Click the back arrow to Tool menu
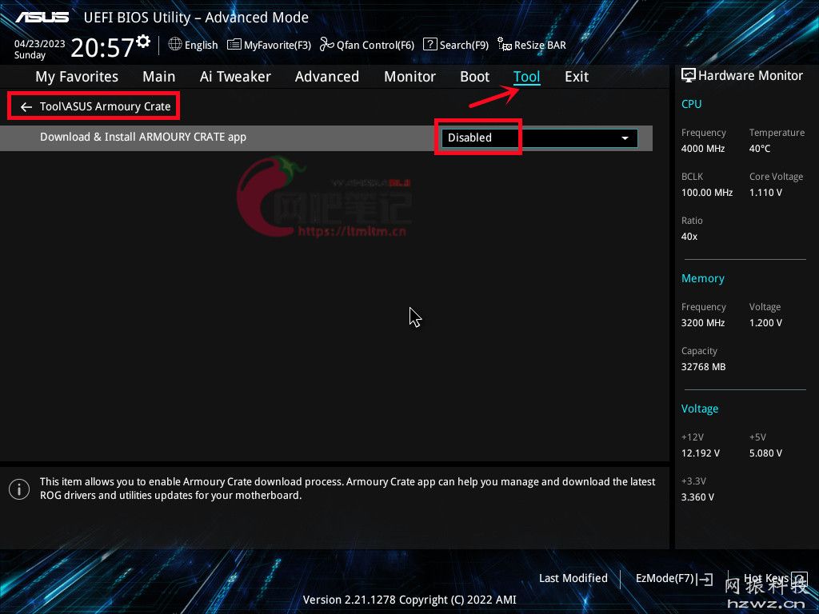This screenshot has width=819, height=614. (x=26, y=107)
